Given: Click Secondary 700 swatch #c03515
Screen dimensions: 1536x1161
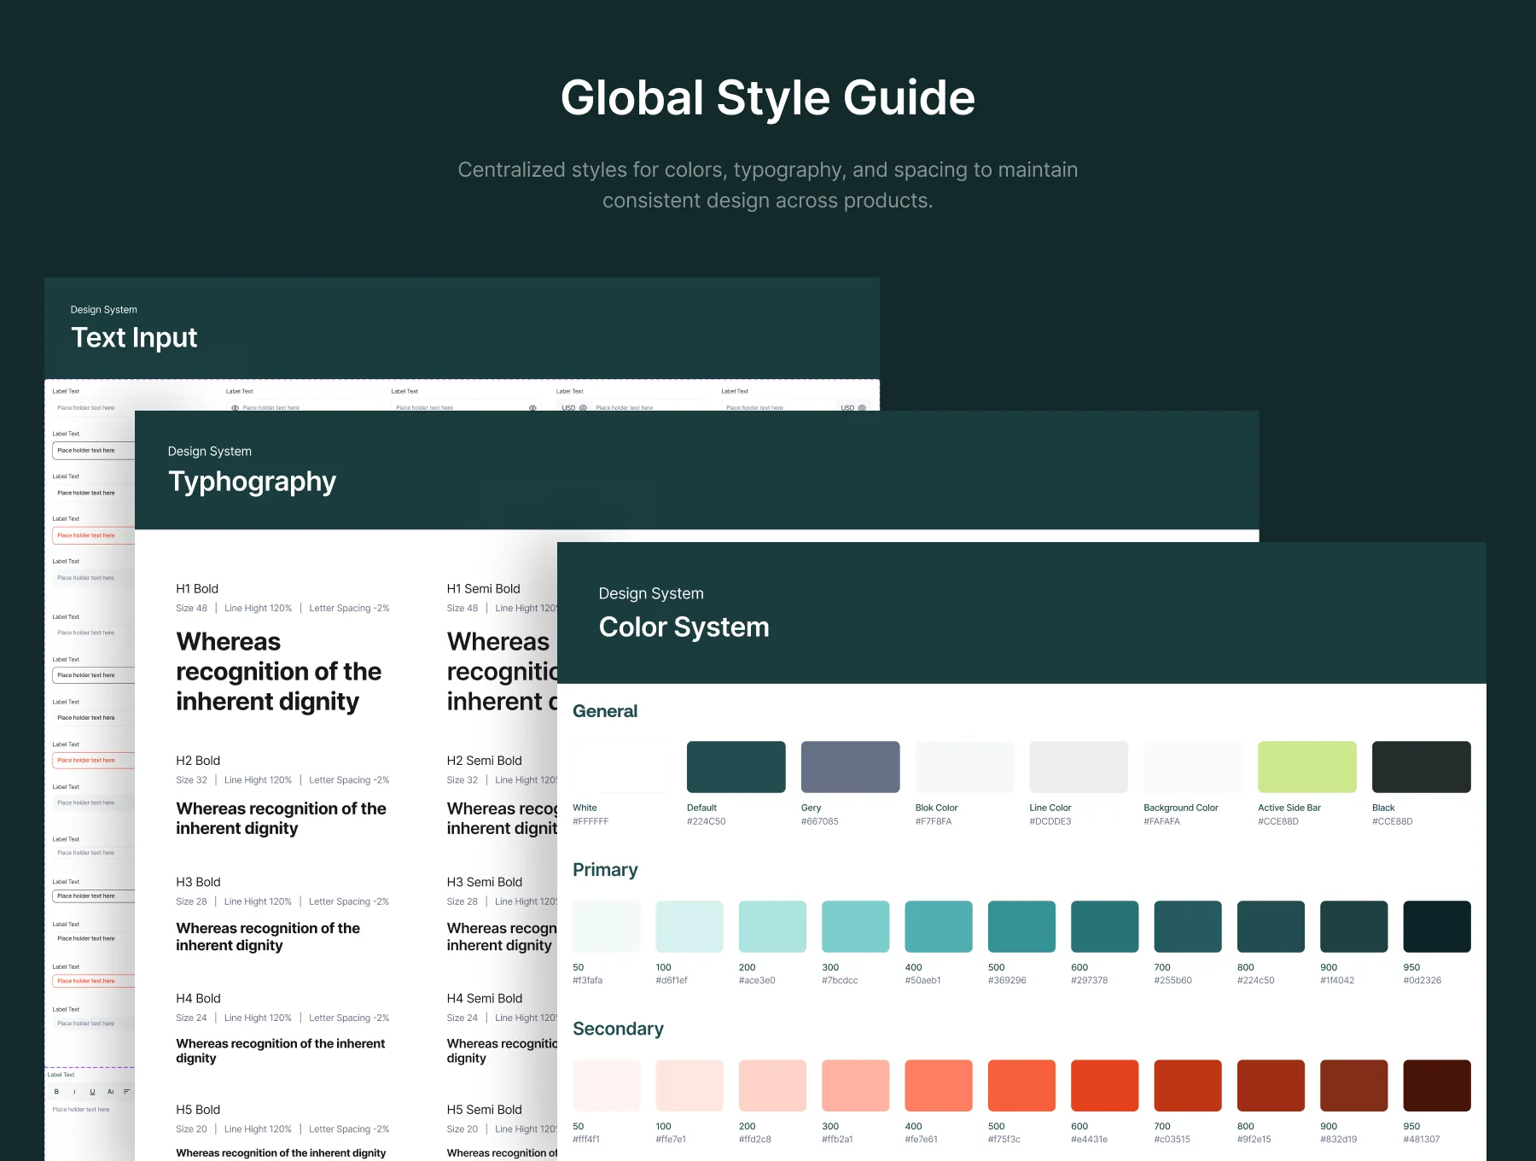Looking at the screenshot, I should click(1188, 1085).
